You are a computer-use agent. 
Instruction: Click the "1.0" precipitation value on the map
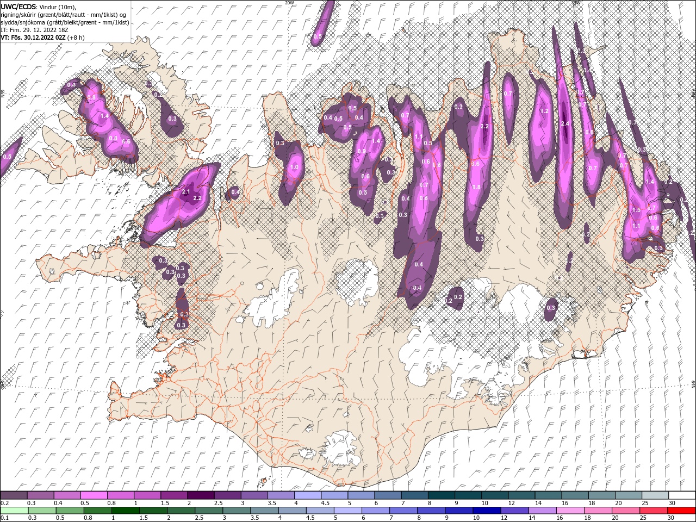(x=295, y=167)
